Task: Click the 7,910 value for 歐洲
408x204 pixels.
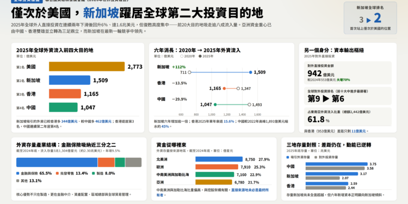Action: click(x=246, y=167)
